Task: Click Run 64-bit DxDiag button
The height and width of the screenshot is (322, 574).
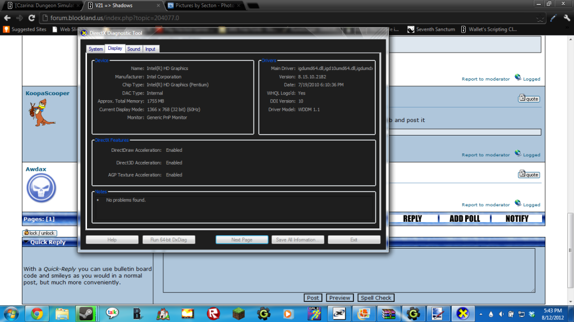Action: pyautogui.click(x=169, y=240)
